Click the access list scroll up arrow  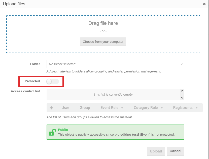(182, 91)
